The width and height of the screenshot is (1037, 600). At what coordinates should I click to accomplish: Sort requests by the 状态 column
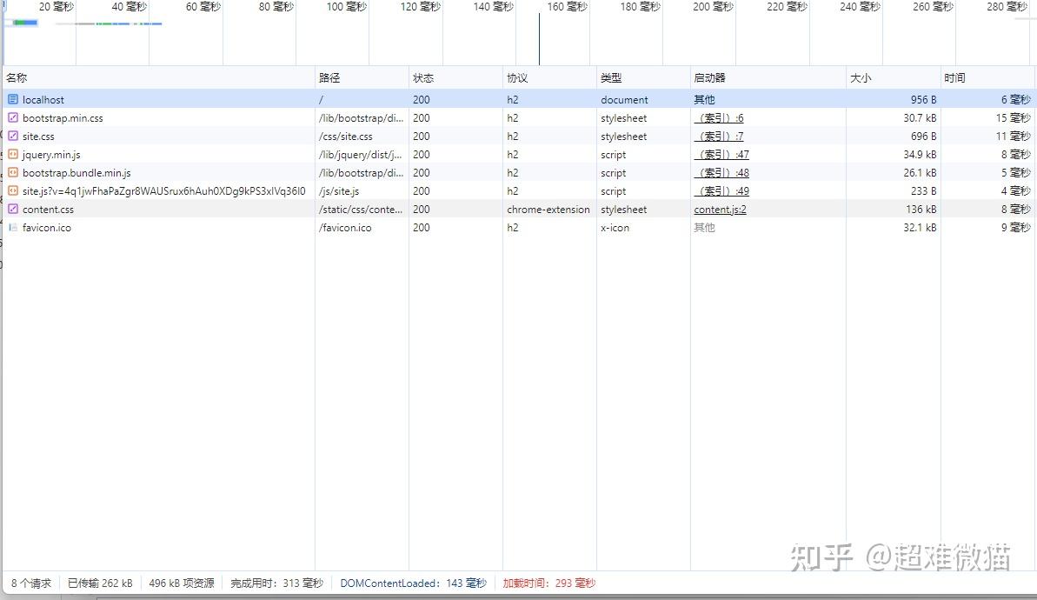pos(423,77)
